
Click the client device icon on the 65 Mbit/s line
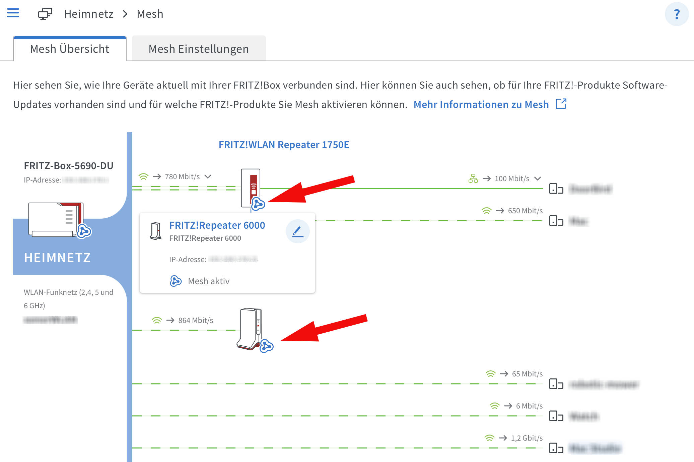556,384
